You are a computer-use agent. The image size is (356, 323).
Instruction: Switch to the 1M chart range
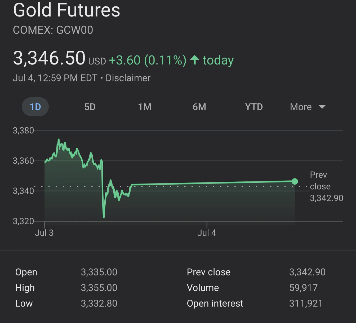click(145, 107)
